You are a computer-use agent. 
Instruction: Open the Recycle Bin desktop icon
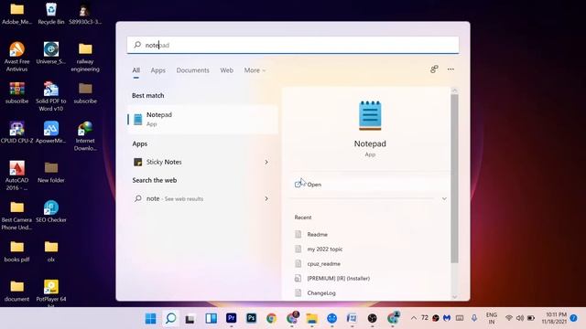point(51,14)
